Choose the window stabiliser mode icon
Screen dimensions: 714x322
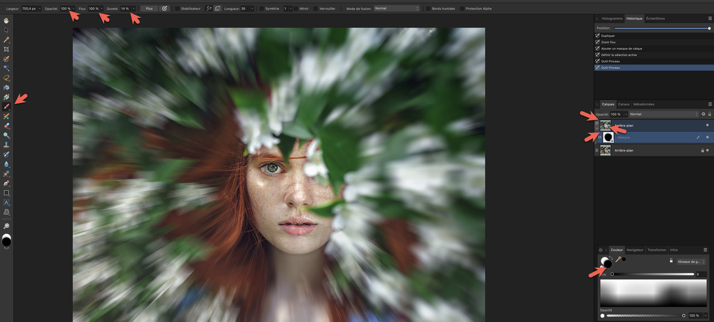pos(217,8)
